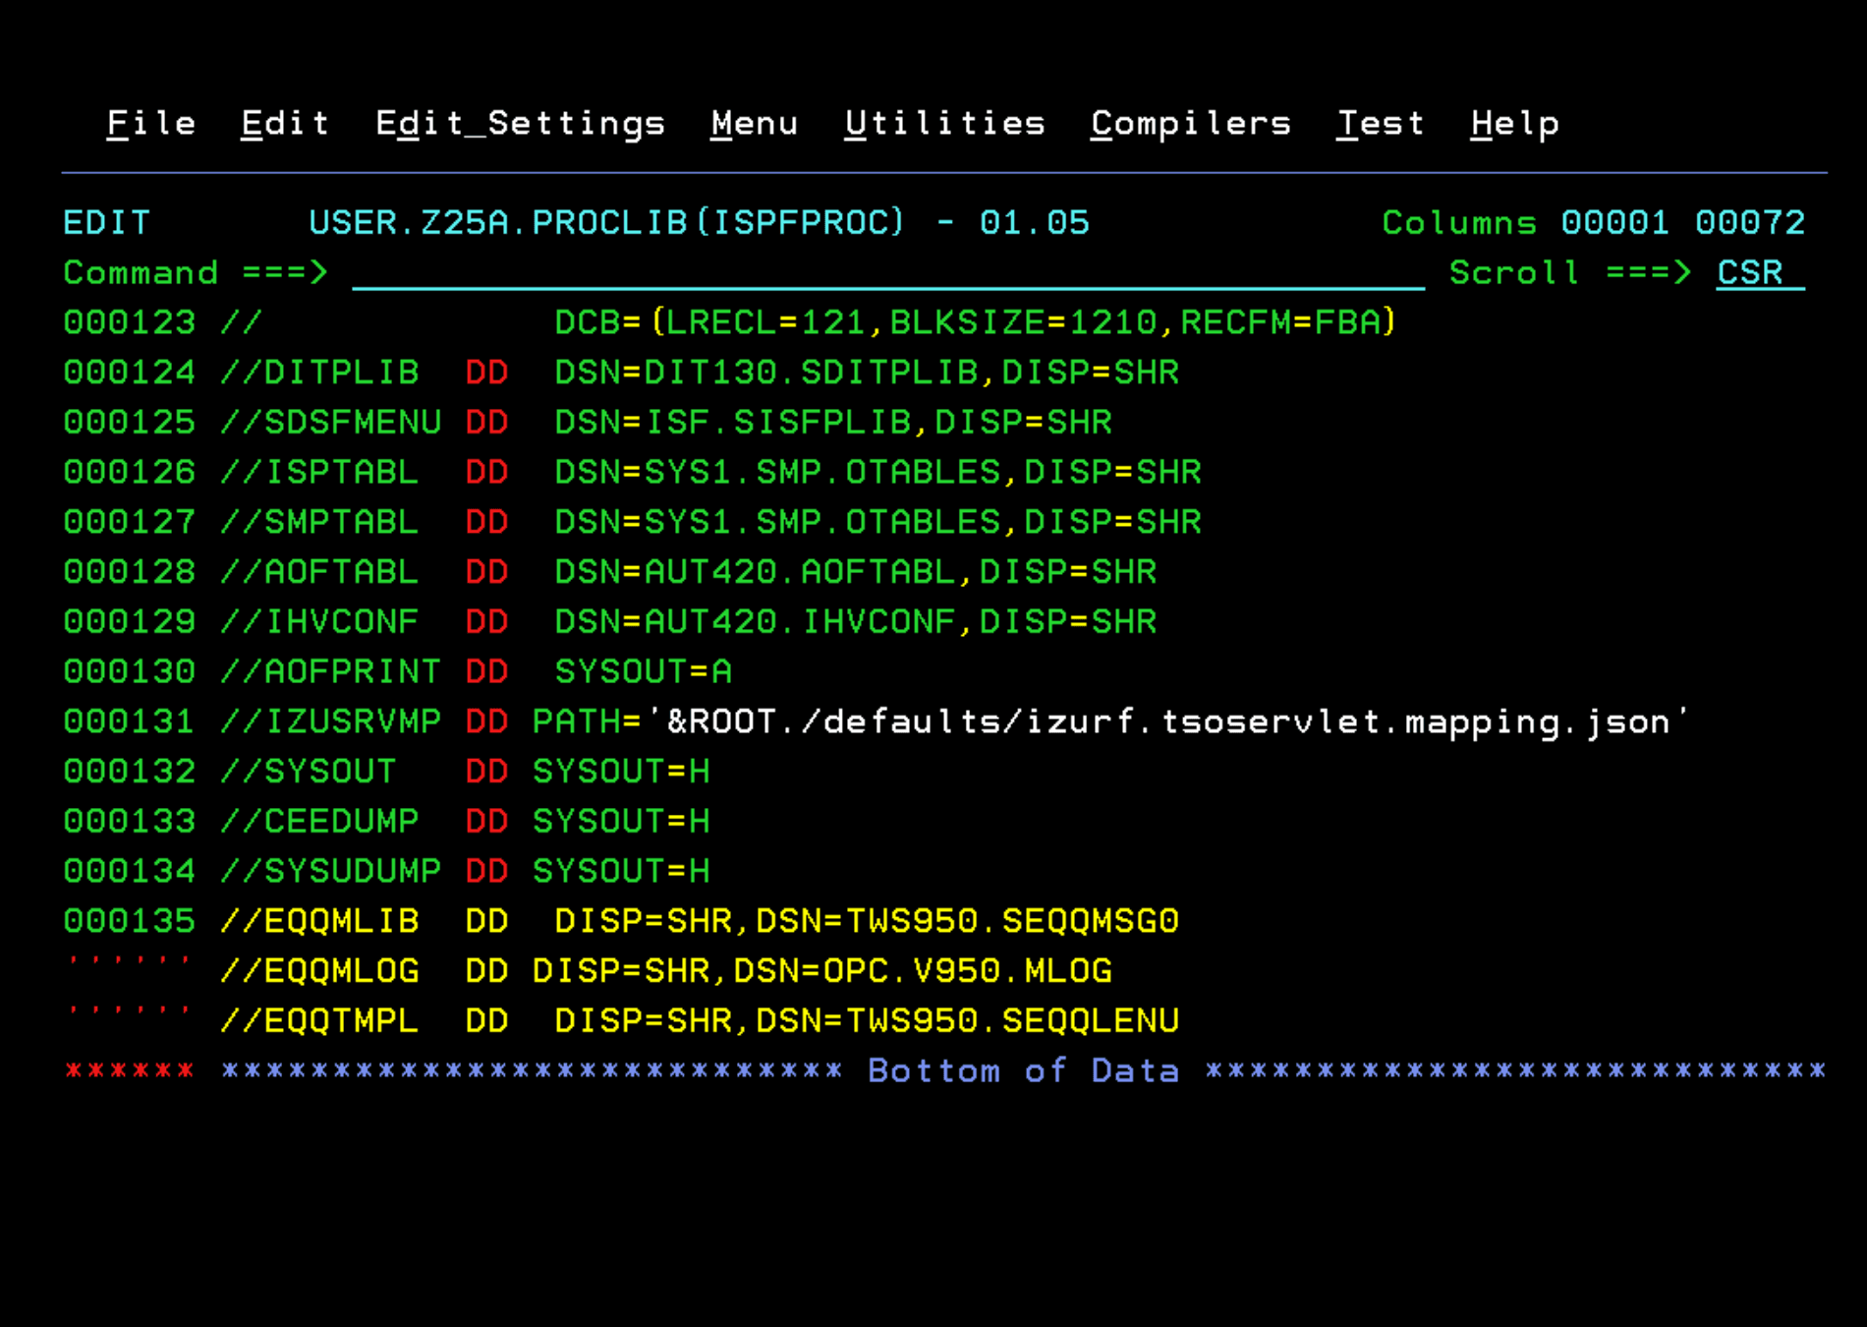The width and height of the screenshot is (1867, 1327).
Task: Open the Edit_Settings menu
Action: pyautogui.click(x=520, y=122)
